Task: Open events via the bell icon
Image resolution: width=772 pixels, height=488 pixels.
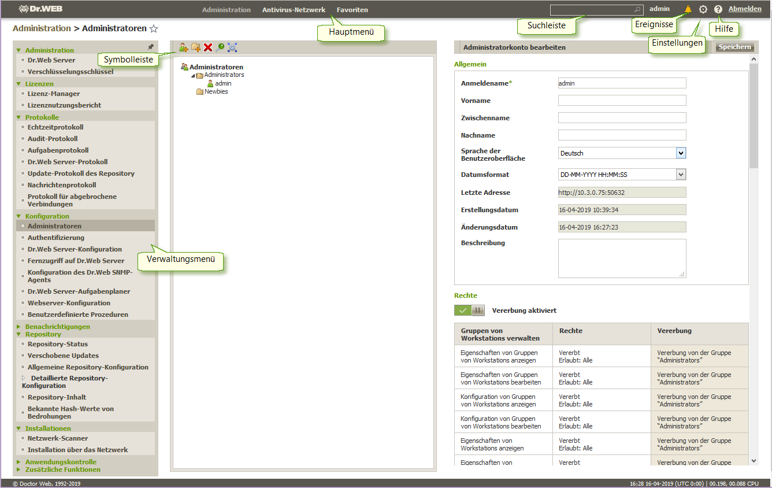Action: (688, 9)
